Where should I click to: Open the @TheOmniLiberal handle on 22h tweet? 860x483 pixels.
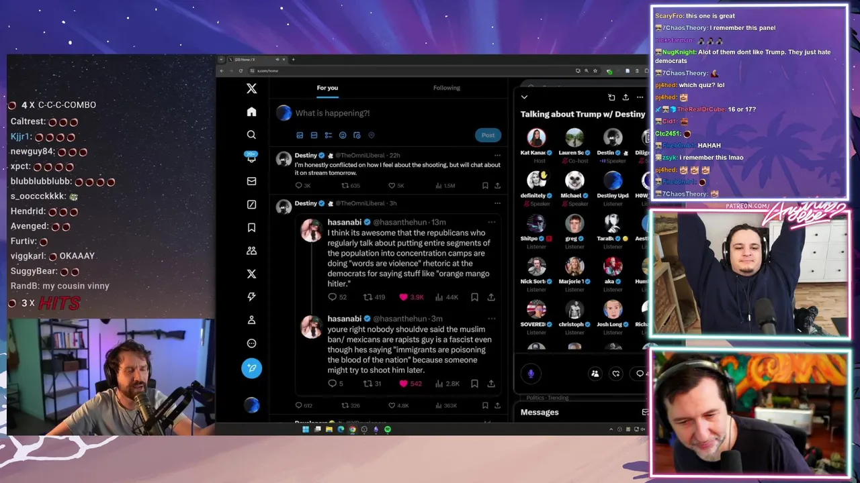click(361, 155)
